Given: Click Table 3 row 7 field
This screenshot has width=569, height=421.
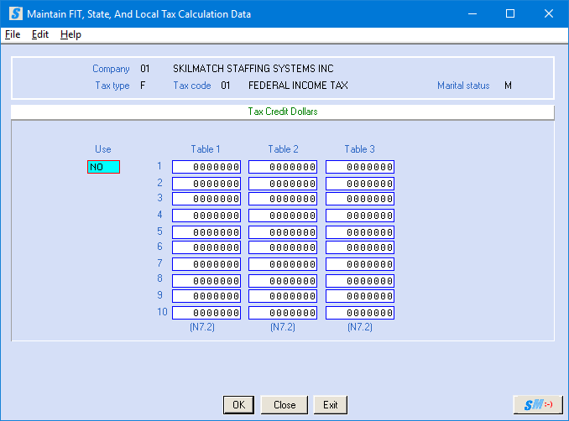Looking at the screenshot, I should (x=360, y=264).
